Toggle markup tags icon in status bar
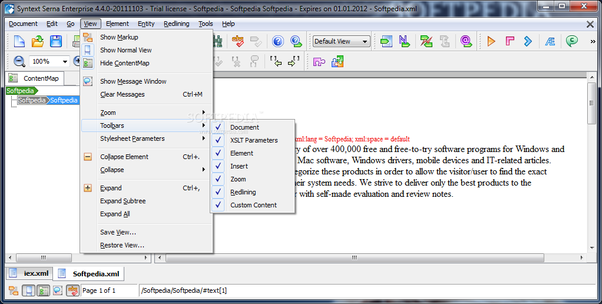 (14, 290)
